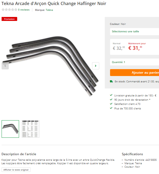Open the Quantité: 1 selector
This screenshot has width=159, height=174.
pyautogui.click(x=134, y=62)
